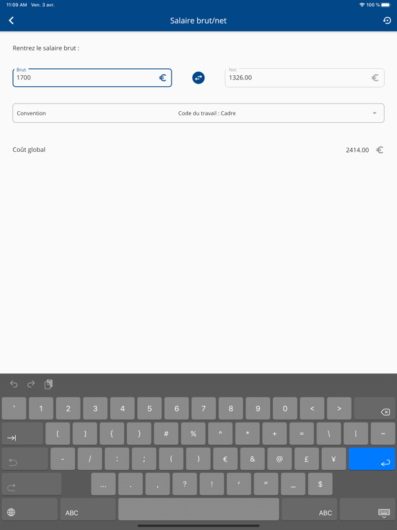Go back using the header arrow

pos(11,21)
